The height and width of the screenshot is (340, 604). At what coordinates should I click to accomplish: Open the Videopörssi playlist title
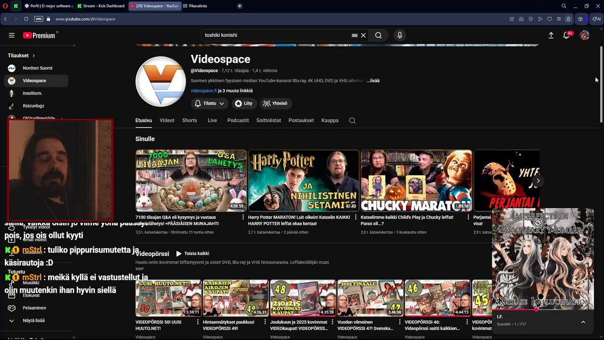point(152,254)
